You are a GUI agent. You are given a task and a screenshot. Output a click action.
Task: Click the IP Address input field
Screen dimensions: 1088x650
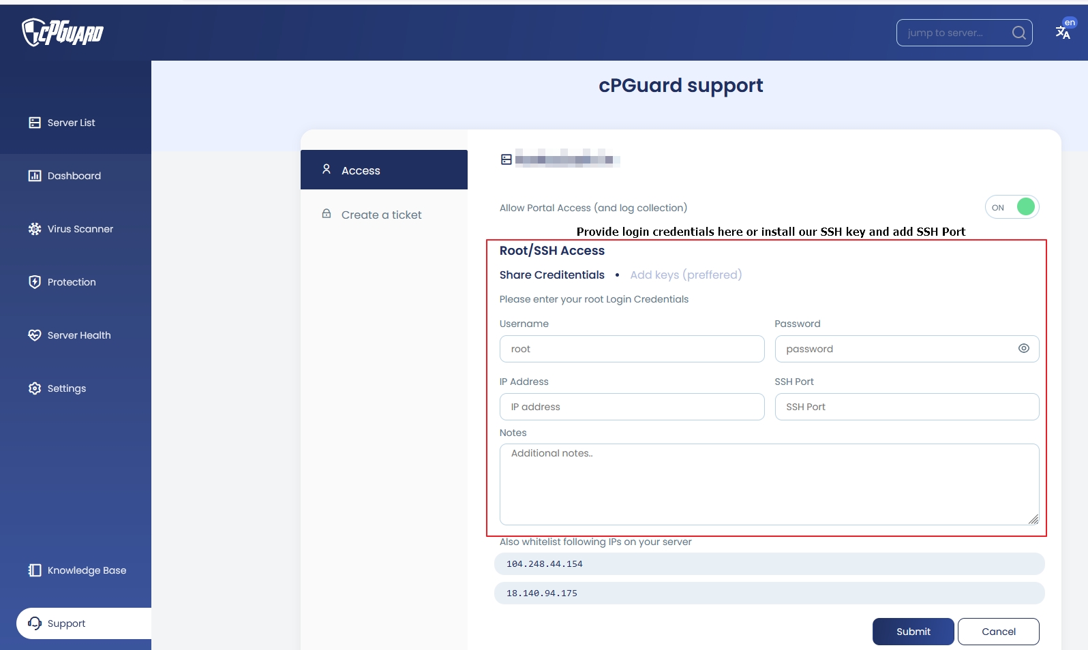click(632, 407)
